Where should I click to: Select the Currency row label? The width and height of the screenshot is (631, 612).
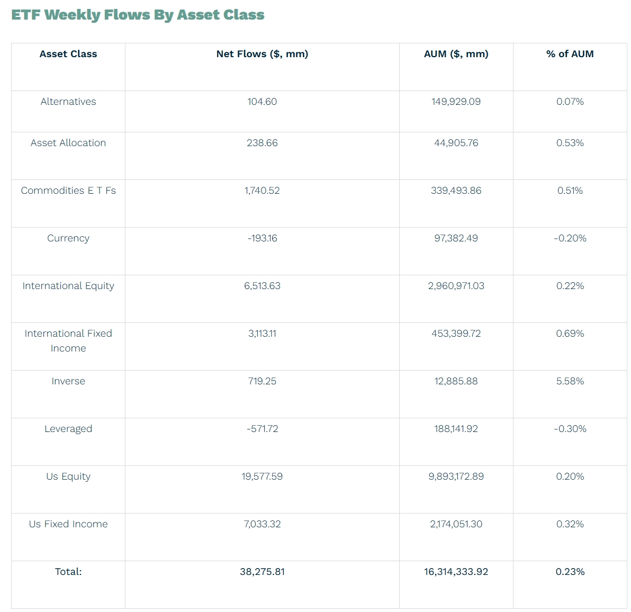(68, 238)
